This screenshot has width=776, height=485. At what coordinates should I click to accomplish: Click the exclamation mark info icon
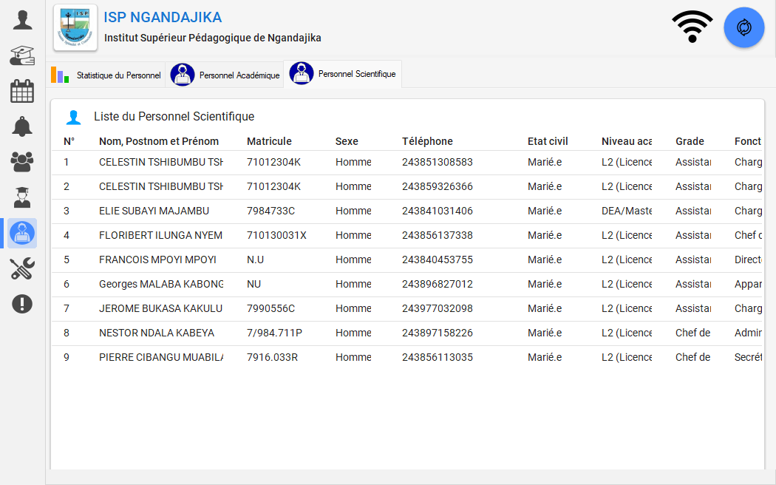point(22,304)
